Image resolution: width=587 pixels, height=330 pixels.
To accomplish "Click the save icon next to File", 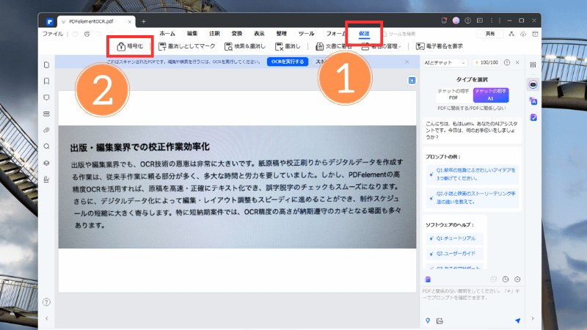I will 76,34.
